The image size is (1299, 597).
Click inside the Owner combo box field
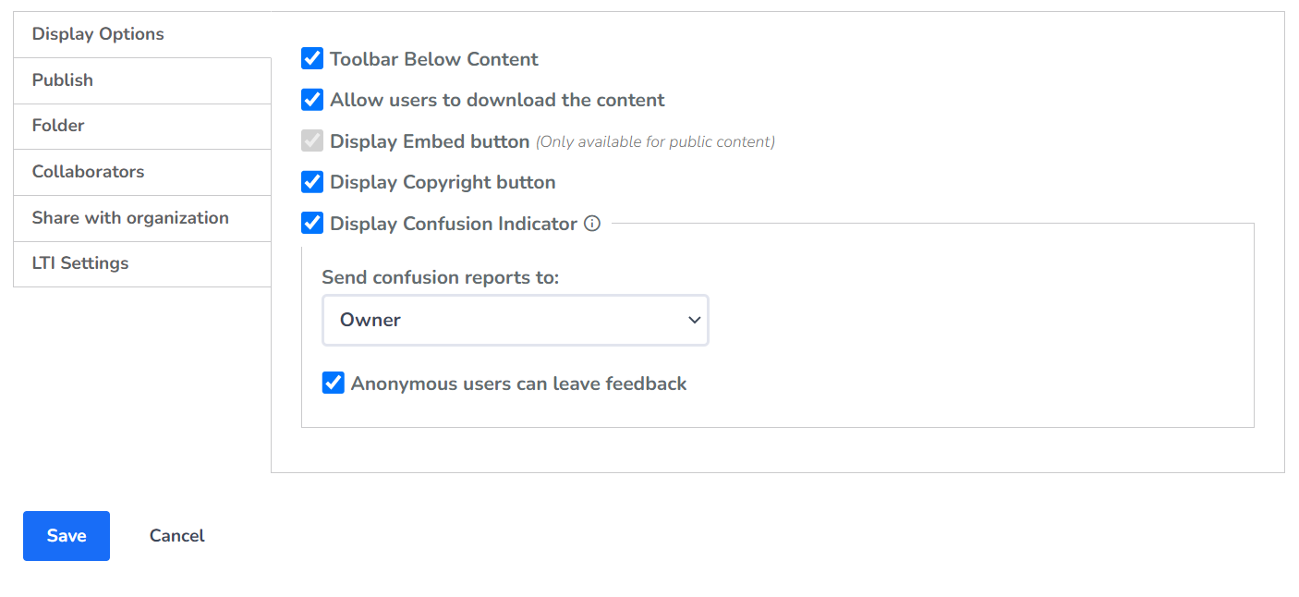coord(480,320)
